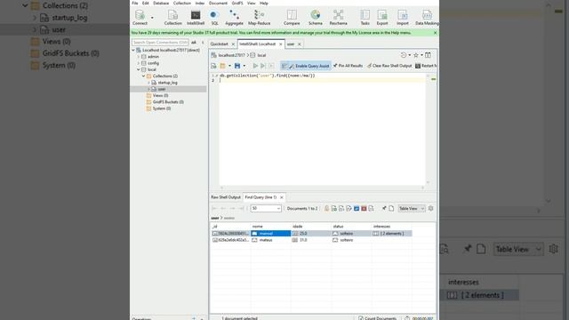The height and width of the screenshot is (320, 569).
Task: Click the blue edit document icon
Action: [x=357, y=208]
